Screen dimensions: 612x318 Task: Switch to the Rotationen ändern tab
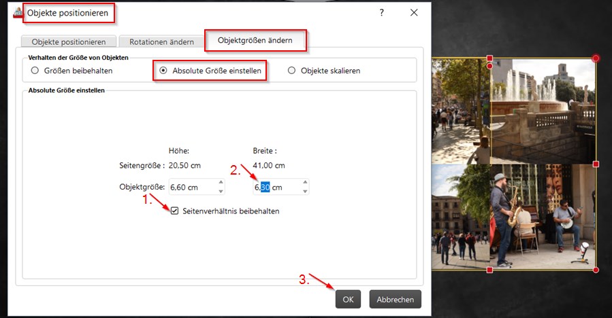point(160,41)
